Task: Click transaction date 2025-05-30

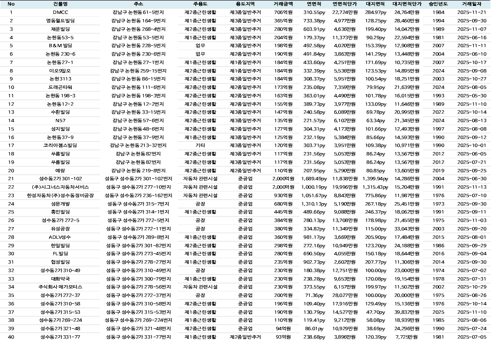Action: coord(471,95)
